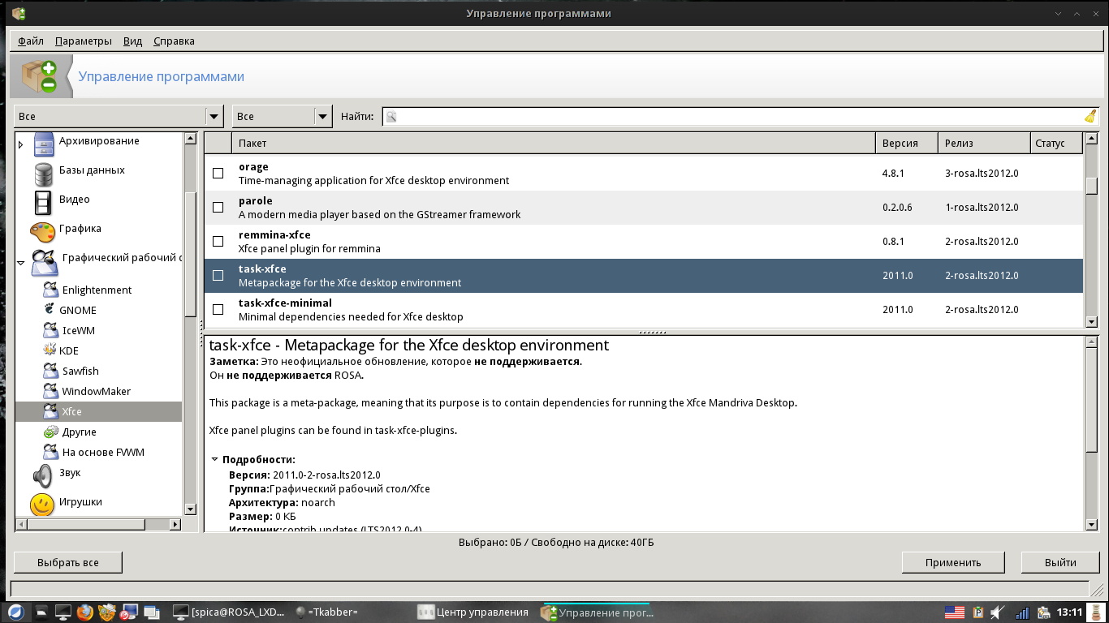This screenshot has height=623, width=1109.
Task: Click the Enlightenment desktop icon
Action: (50, 290)
